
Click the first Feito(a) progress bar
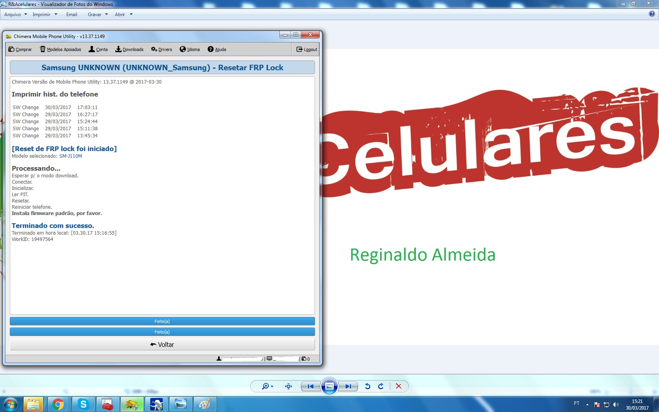(162, 321)
